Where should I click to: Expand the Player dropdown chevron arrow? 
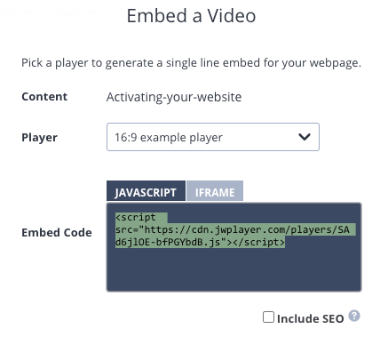click(x=305, y=137)
